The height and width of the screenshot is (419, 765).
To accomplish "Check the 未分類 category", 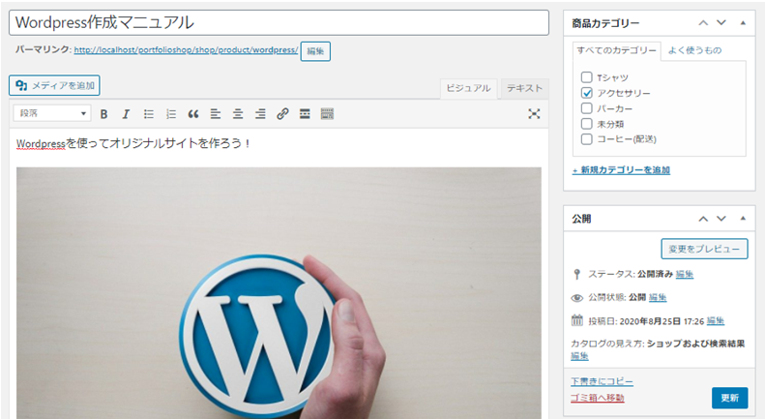I will [x=587, y=124].
